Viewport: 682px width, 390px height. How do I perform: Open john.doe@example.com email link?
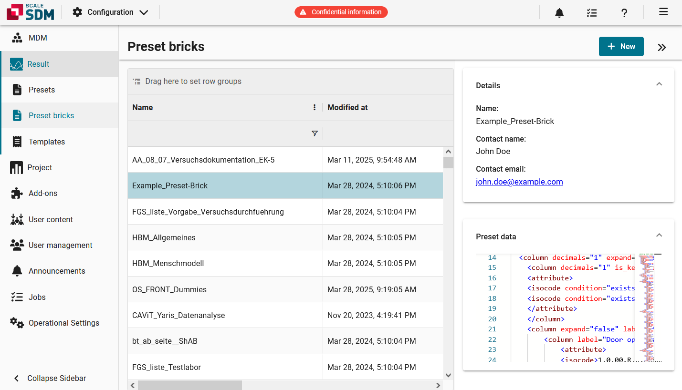click(519, 182)
